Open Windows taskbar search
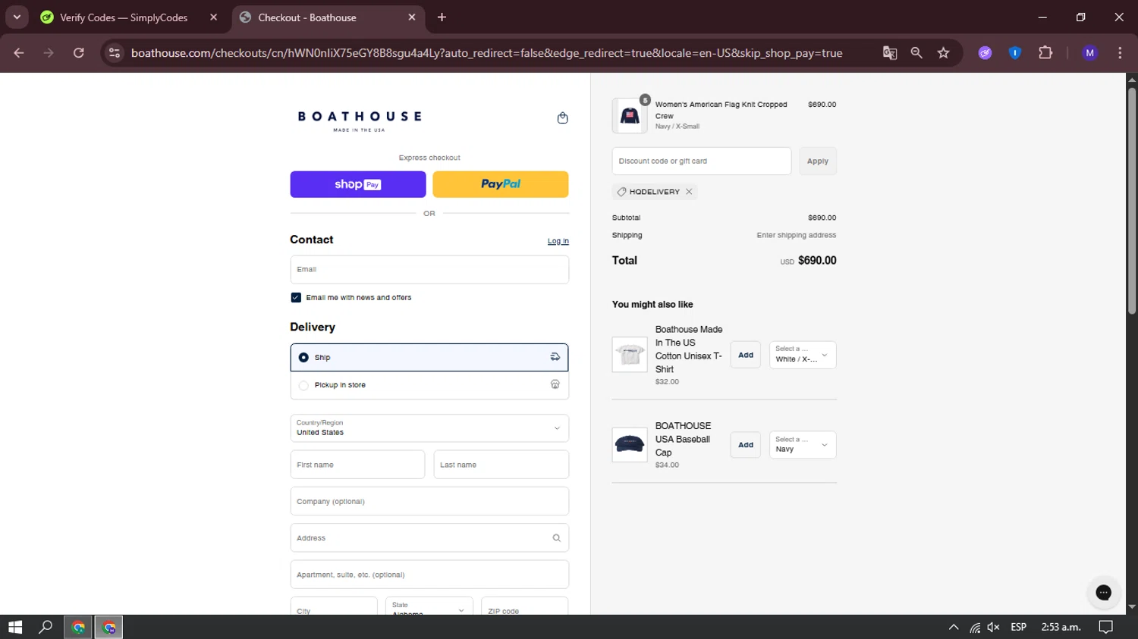This screenshot has width=1138, height=639. 46,627
